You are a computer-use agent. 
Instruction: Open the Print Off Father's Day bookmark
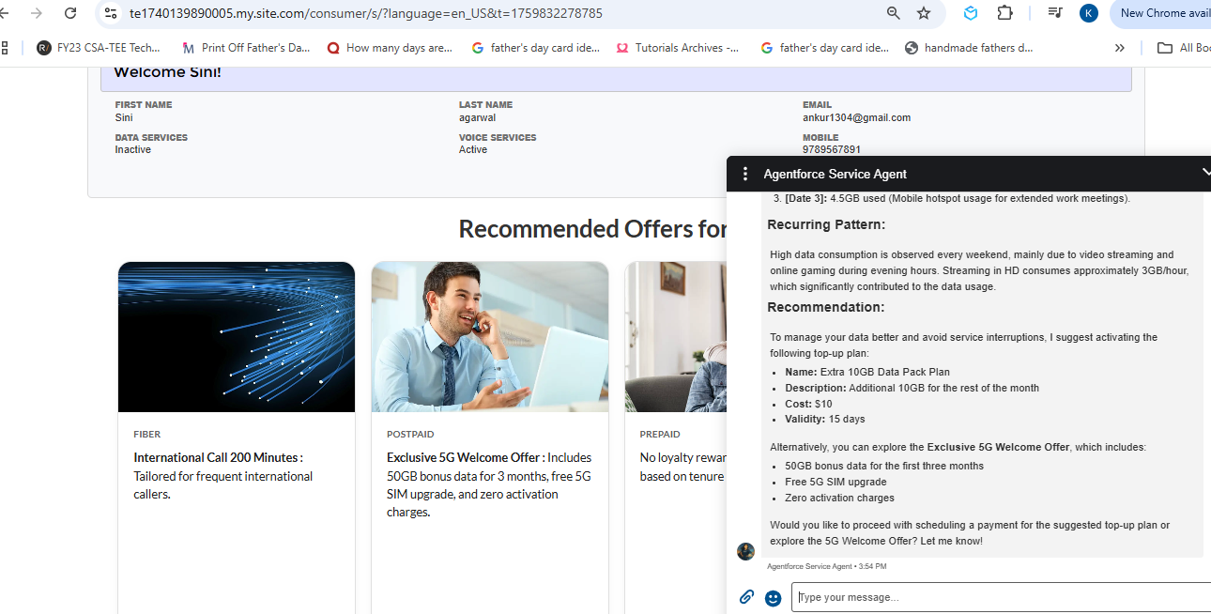[x=246, y=48]
